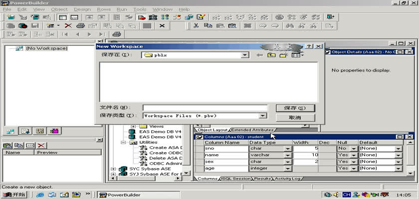
Task: Open the 保存在 folder dropdown
Action: pyautogui.click(x=244, y=55)
